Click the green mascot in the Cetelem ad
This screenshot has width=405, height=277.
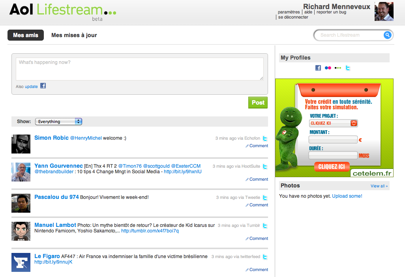(288, 138)
